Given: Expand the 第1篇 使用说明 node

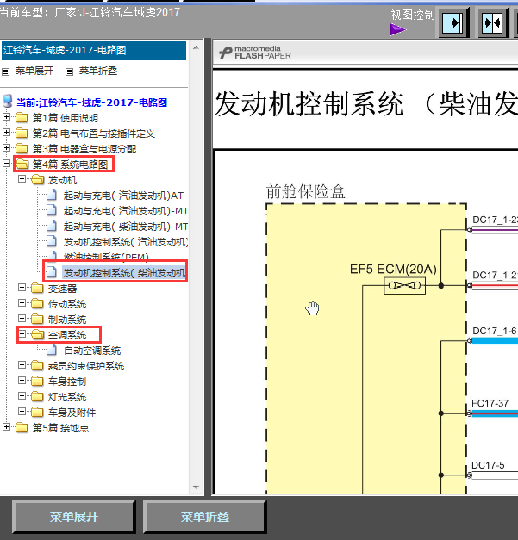Looking at the screenshot, I should pos(6,117).
